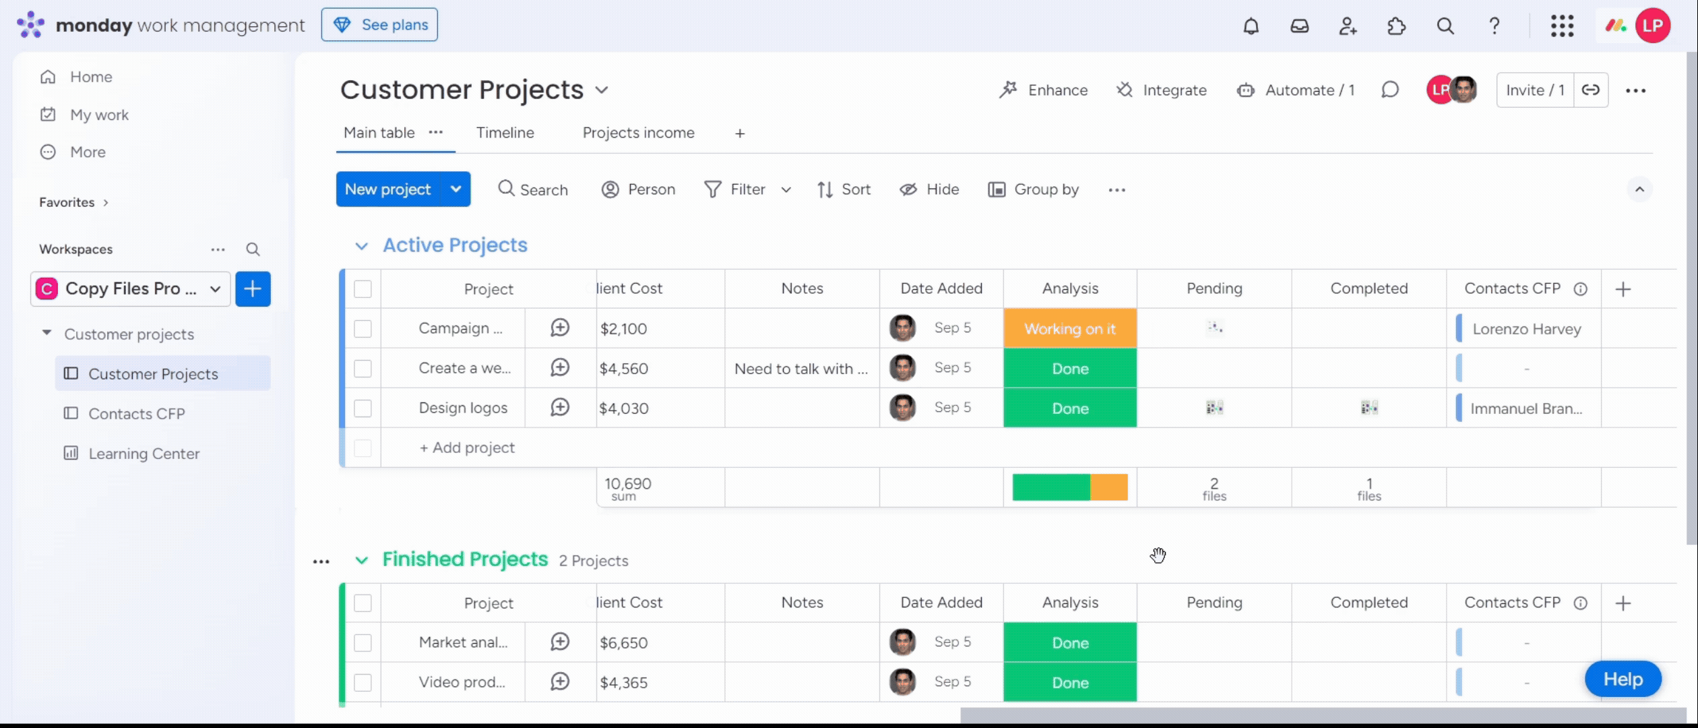
Task: Open the Projects income tab
Action: (x=637, y=133)
